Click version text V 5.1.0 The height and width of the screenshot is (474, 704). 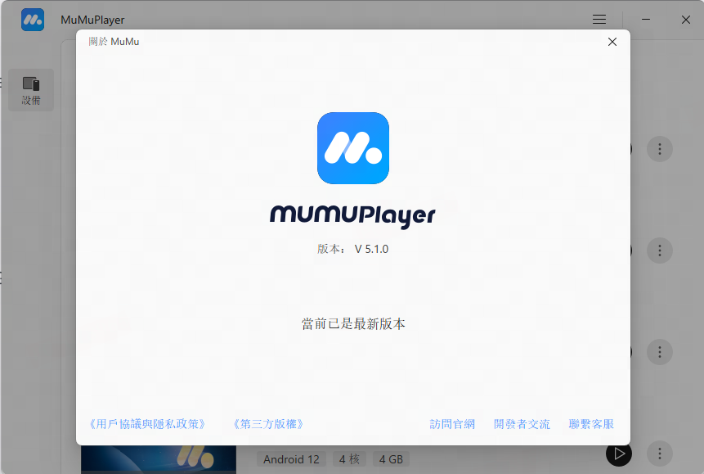[371, 249]
